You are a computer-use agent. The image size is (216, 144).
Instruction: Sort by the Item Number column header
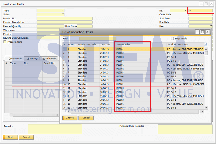pyautogui.click(x=132, y=45)
